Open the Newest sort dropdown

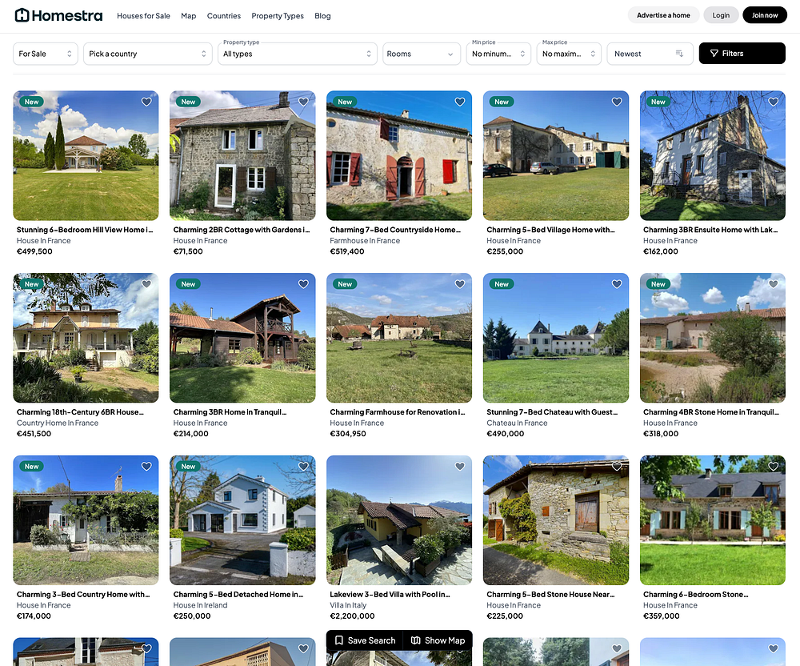coord(650,54)
